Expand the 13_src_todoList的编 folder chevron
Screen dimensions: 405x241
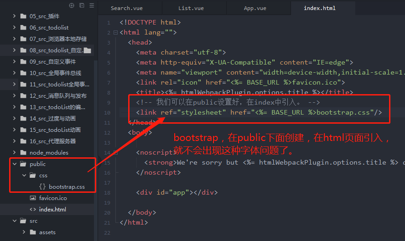14,107
